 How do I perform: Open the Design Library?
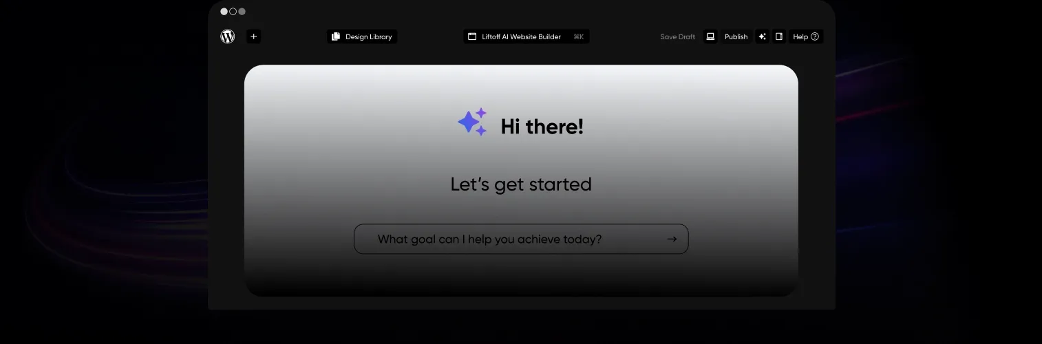pyautogui.click(x=368, y=37)
